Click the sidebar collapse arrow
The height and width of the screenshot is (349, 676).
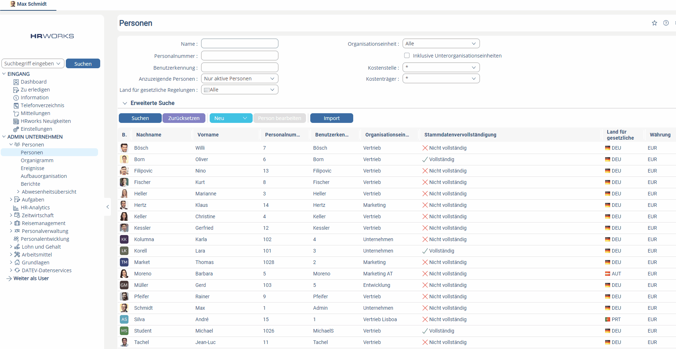[107, 207]
